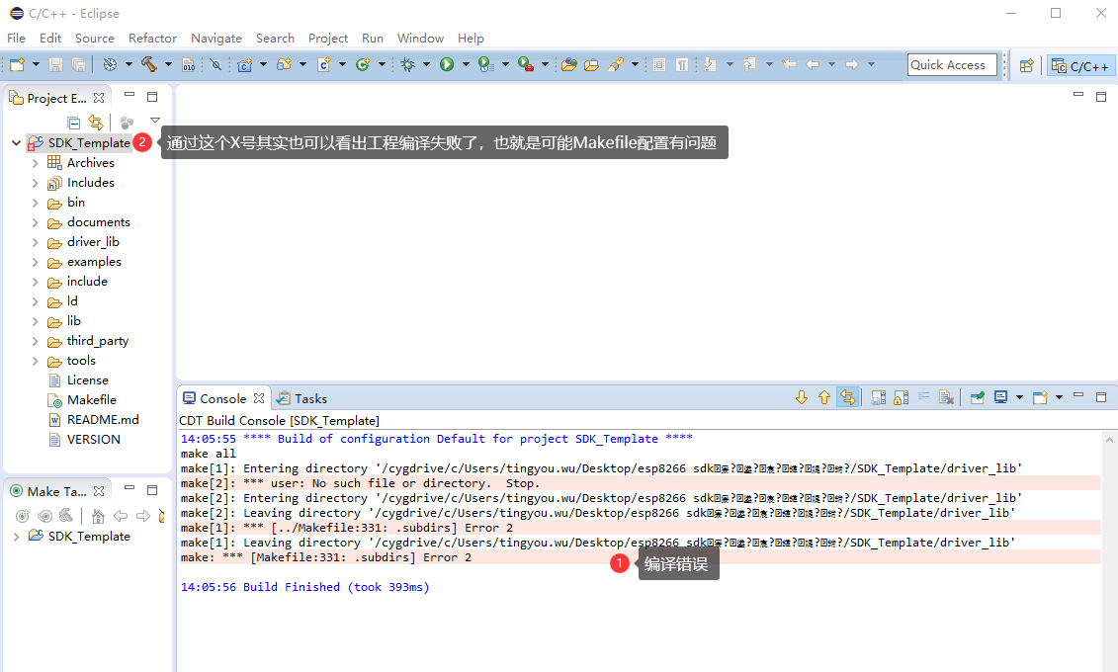Click the Debug toolbar icon
Viewport: 1118px width, 672px height.
(x=407, y=64)
